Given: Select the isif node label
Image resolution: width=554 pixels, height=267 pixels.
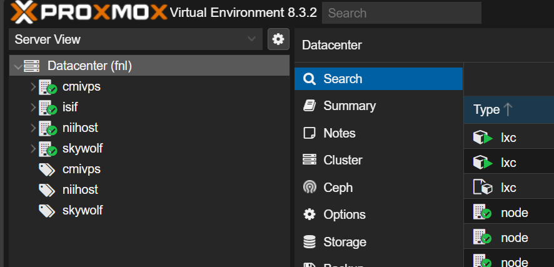Looking at the screenshot, I should point(70,107).
